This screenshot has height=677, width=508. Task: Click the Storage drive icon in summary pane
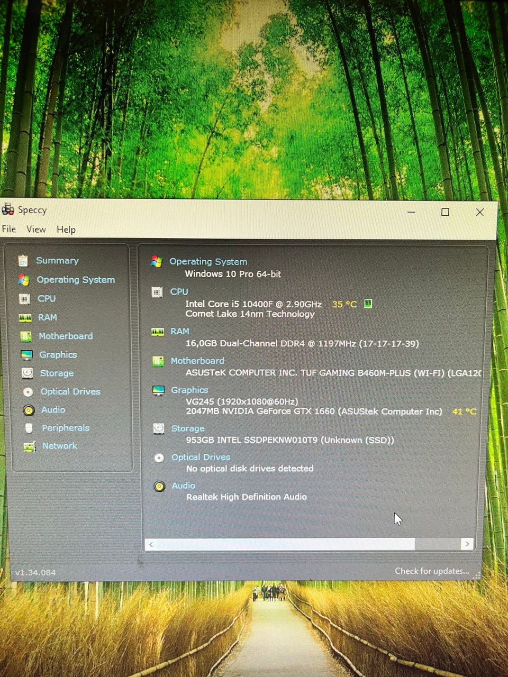click(x=158, y=429)
